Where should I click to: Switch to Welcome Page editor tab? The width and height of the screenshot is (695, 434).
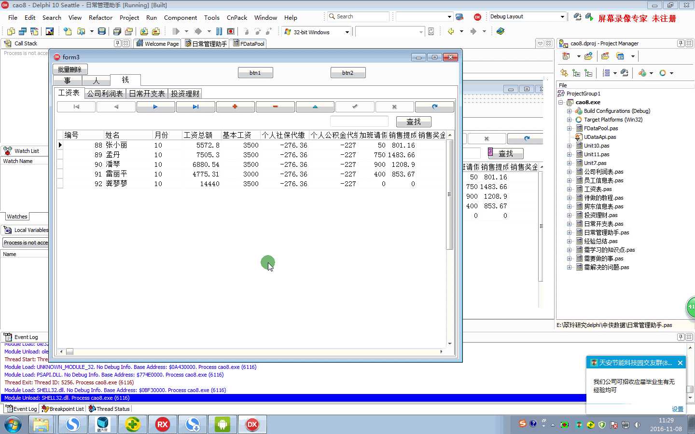coord(157,43)
